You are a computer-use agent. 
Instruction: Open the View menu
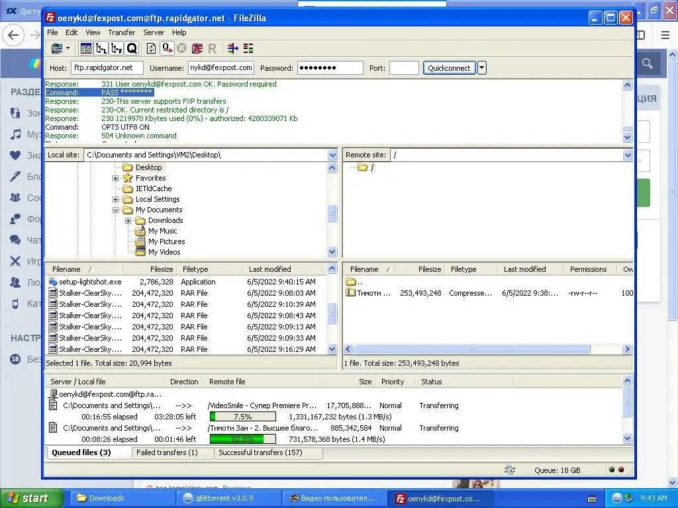[93, 32]
